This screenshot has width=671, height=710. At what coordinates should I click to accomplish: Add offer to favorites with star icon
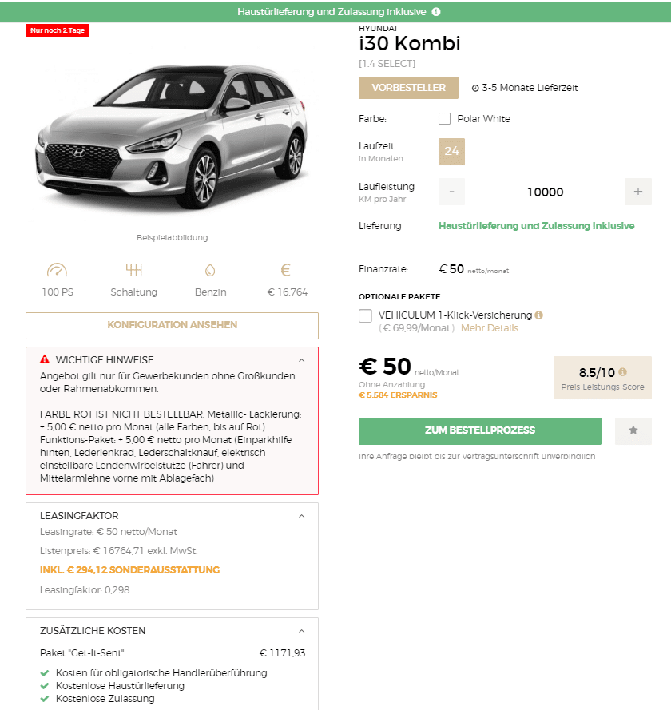click(x=633, y=430)
